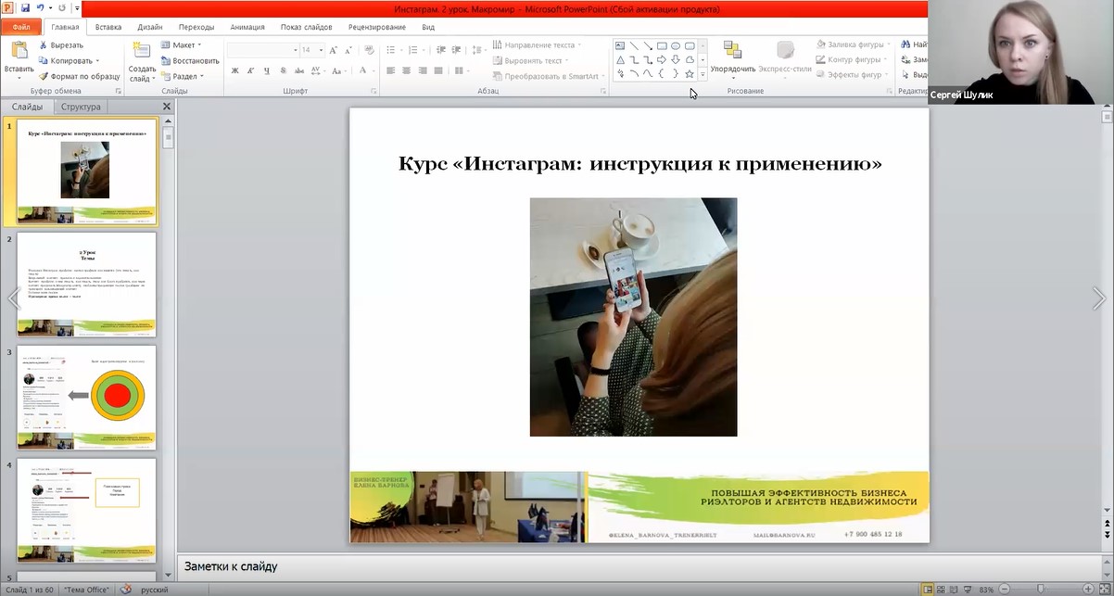The image size is (1114, 596).
Task: Toggle strikethrough formatting
Action: (x=298, y=70)
